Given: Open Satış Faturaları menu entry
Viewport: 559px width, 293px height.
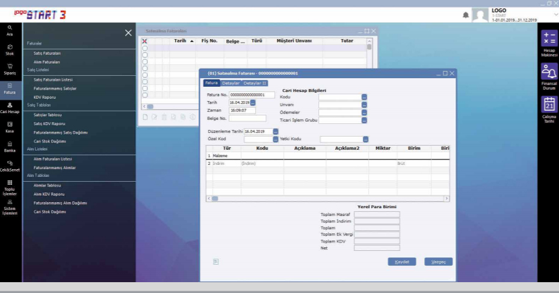Looking at the screenshot, I should (x=47, y=53).
